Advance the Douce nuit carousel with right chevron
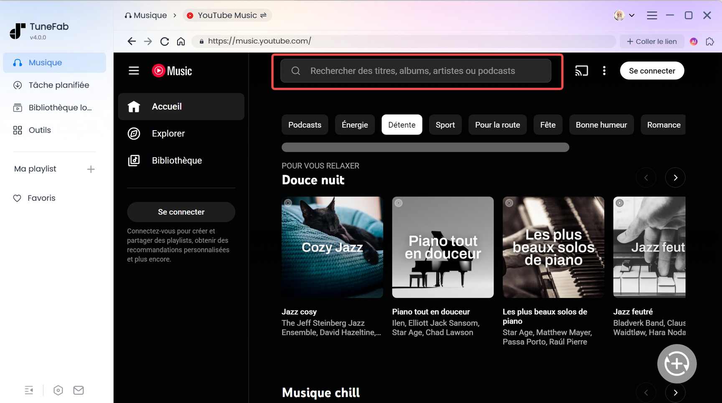 click(x=675, y=177)
